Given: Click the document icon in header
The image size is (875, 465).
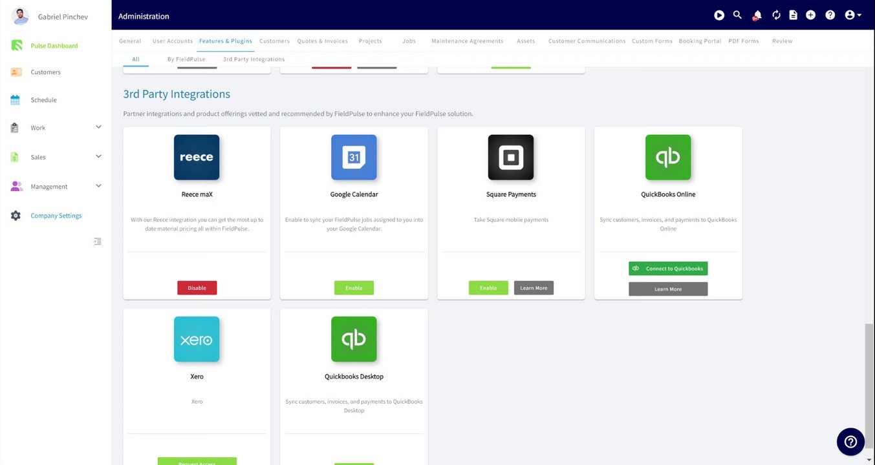Looking at the screenshot, I should click(x=794, y=15).
